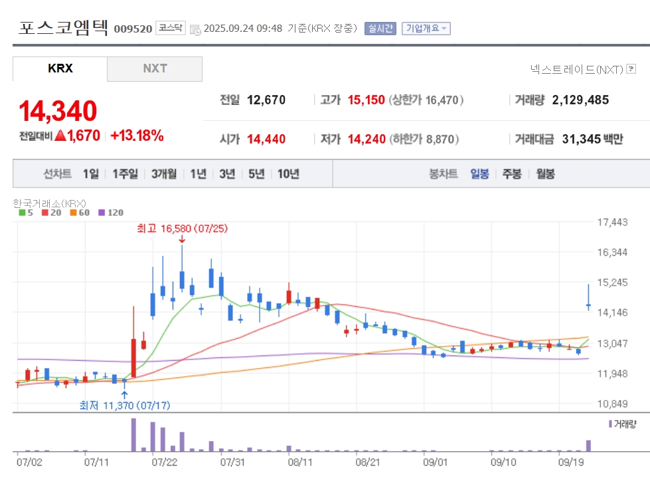The width and height of the screenshot is (650, 479).
Task: Click the trading value 31,345 백만
Action: point(592,139)
